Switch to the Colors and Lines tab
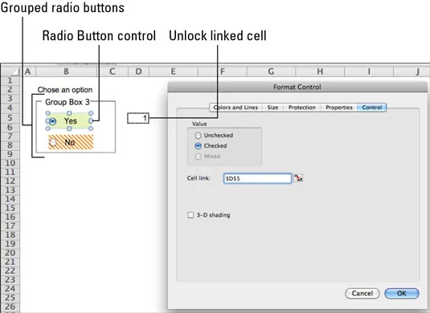 [x=235, y=108]
